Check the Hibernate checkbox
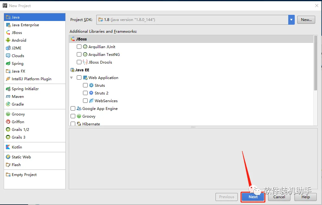The height and width of the screenshot is (205, 322). click(73, 124)
